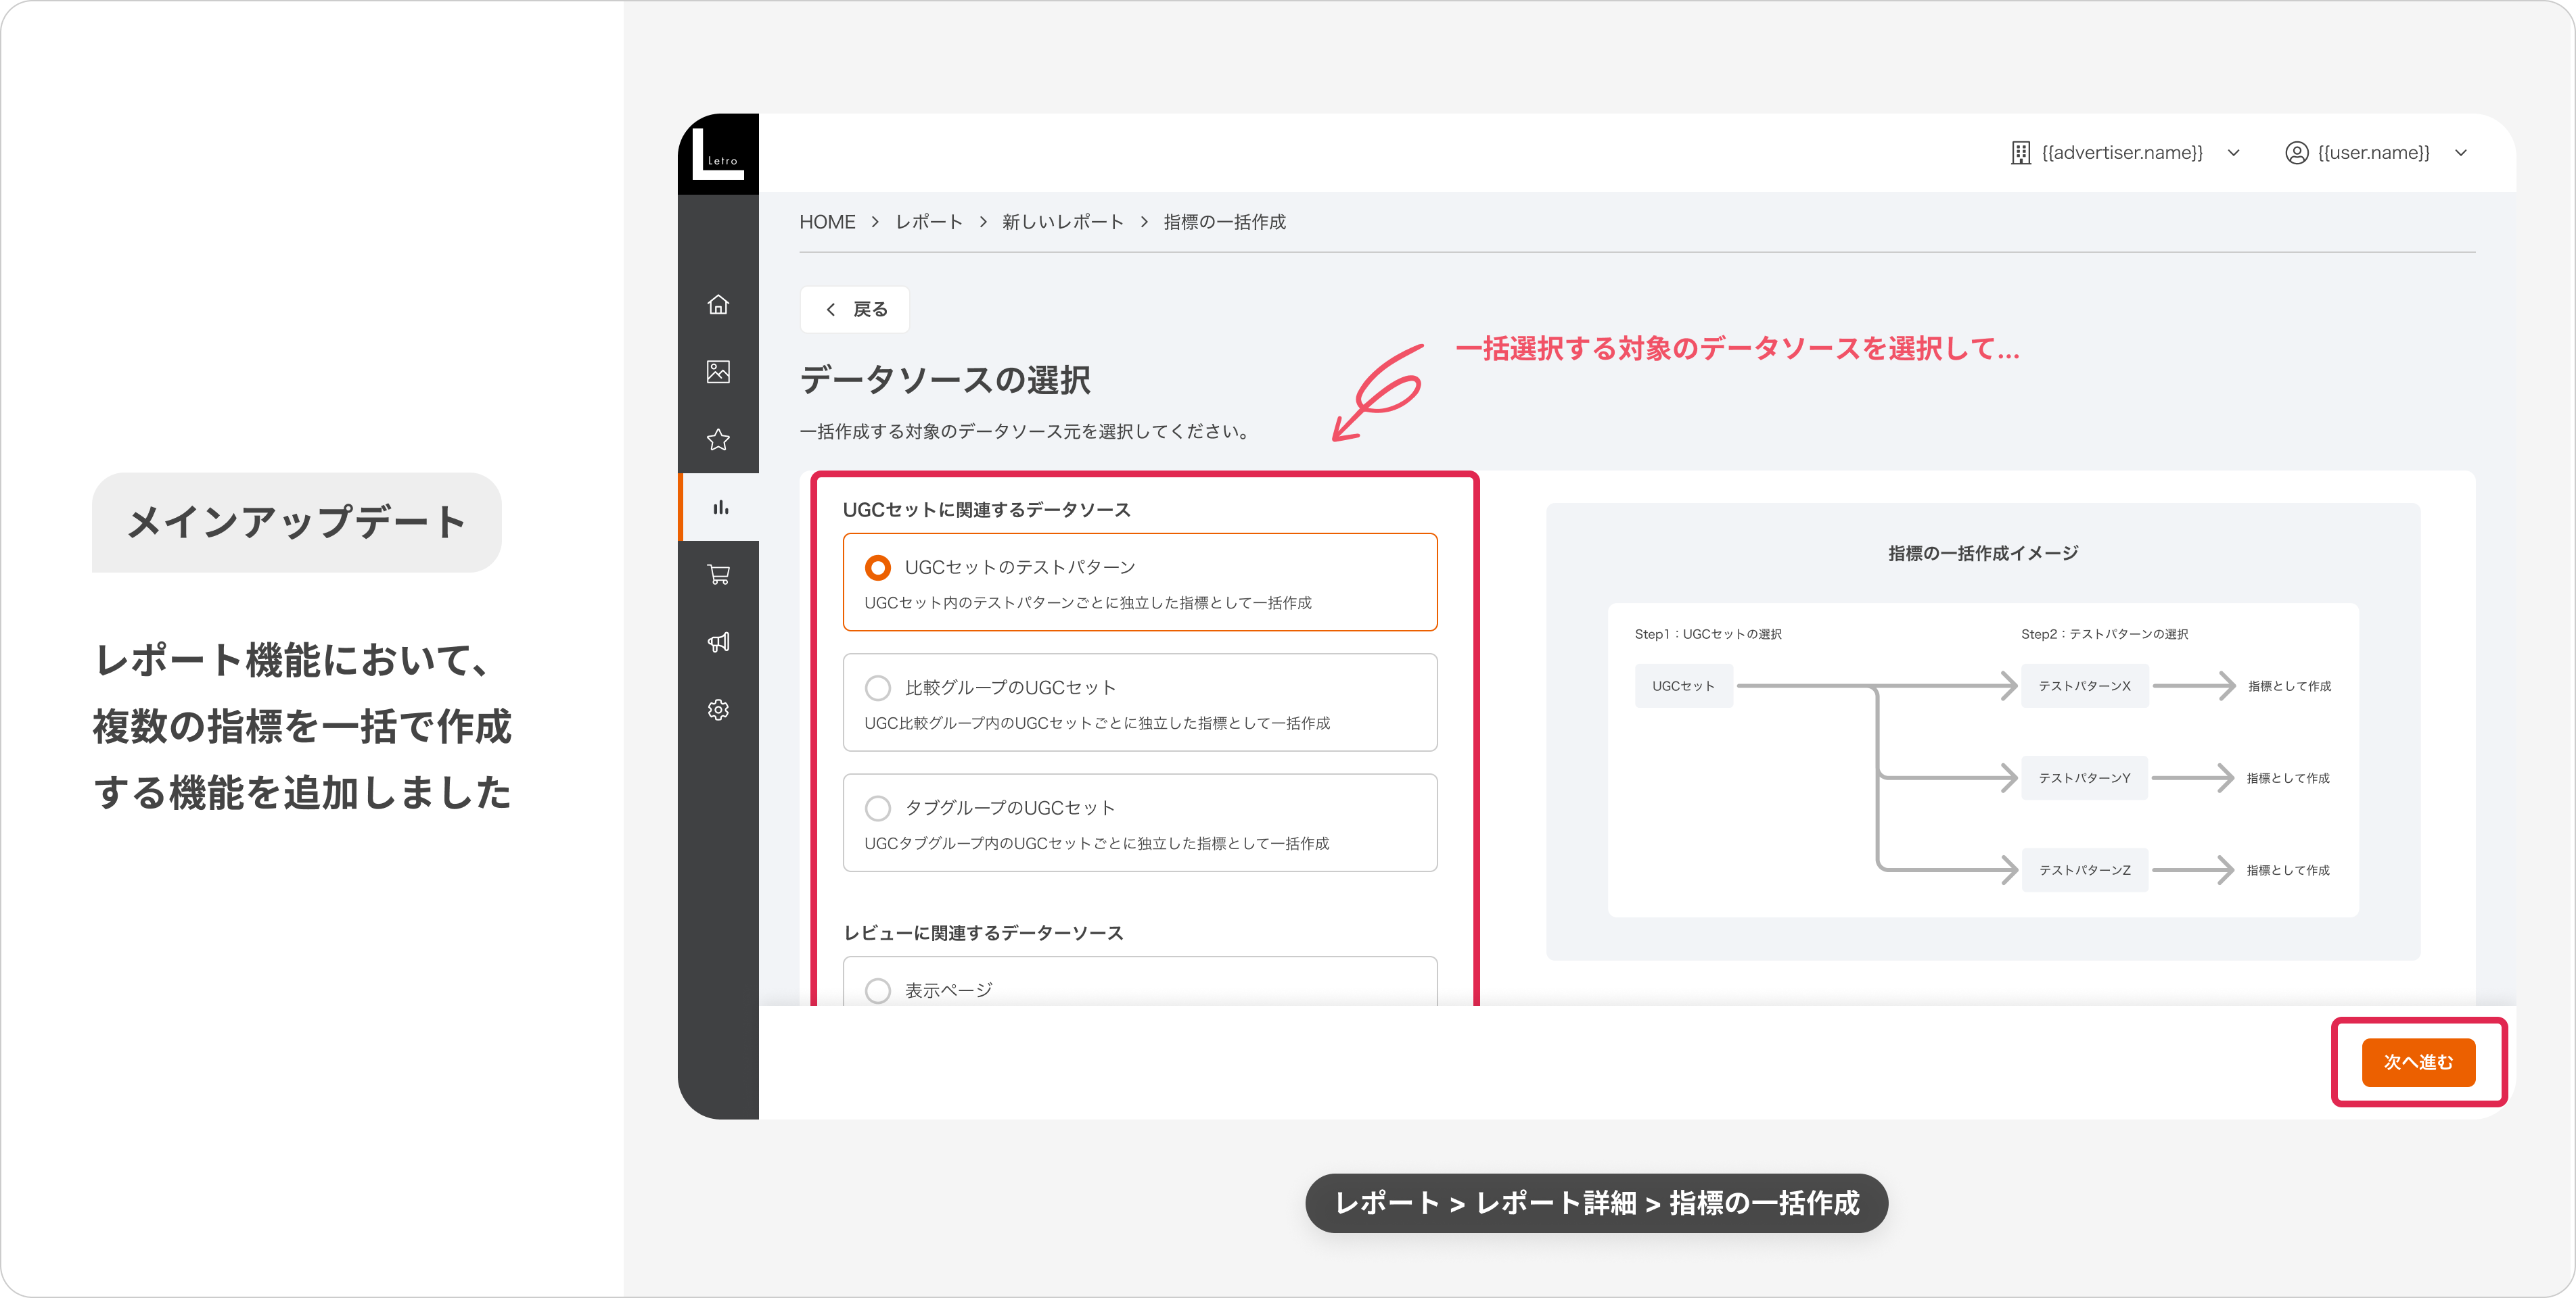
Task: Open the home icon in the sidebar
Action: click(718, 305)
